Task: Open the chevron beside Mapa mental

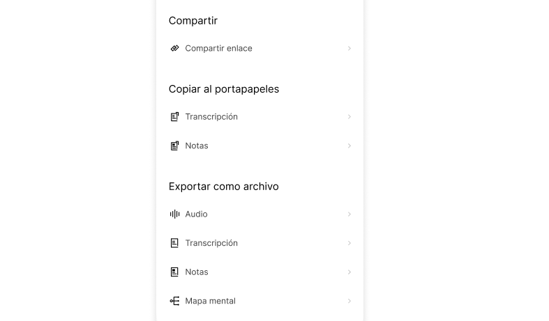Action: [349, 302]
